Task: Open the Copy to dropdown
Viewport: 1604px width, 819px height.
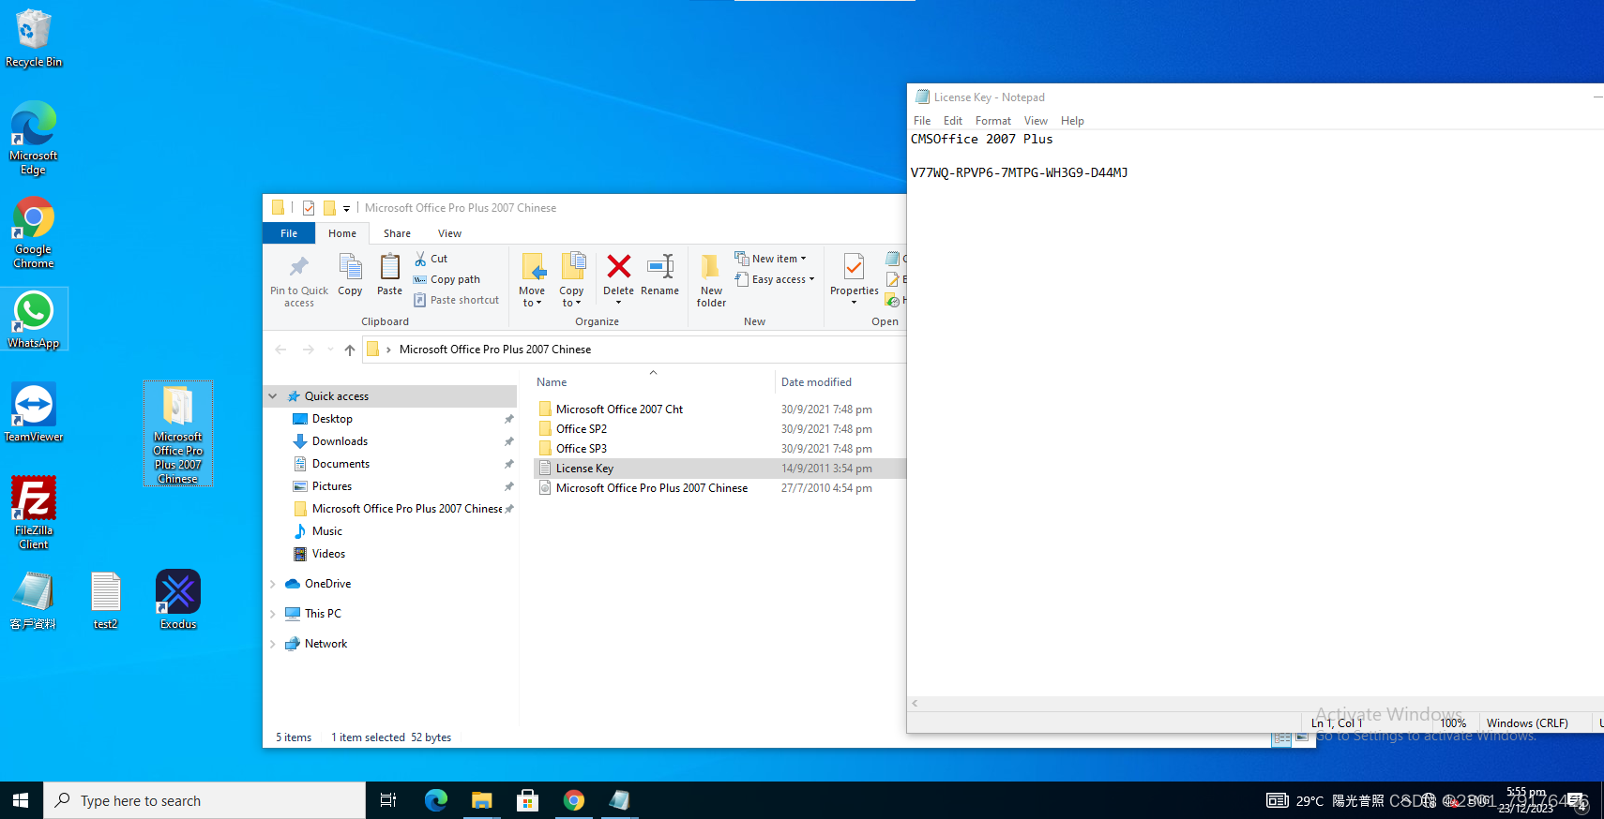Action: coord(571,279)
